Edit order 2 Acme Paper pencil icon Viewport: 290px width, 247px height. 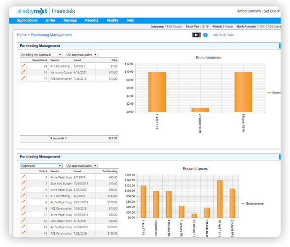(23, 177)
